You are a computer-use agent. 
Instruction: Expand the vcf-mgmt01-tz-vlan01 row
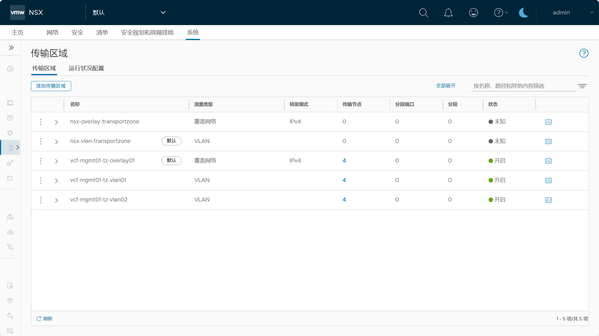pos(56,181)
